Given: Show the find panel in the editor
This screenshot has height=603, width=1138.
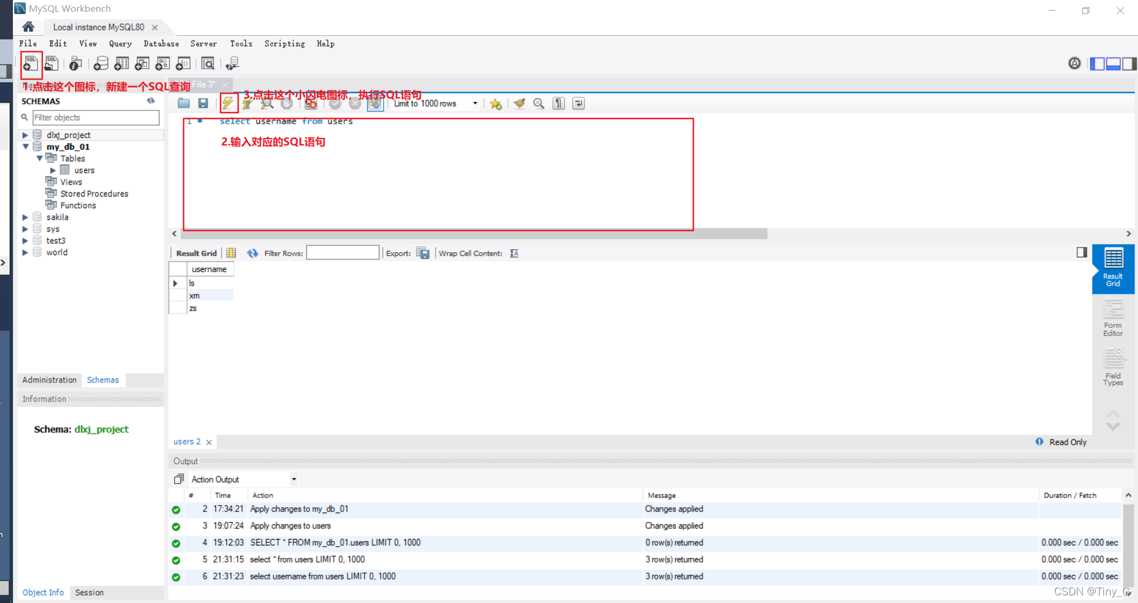Looking at the screenshot, I should pos(538,103).
